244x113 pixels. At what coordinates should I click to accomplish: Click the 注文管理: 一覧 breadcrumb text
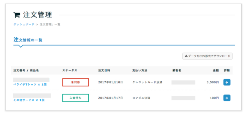[50, 24]
